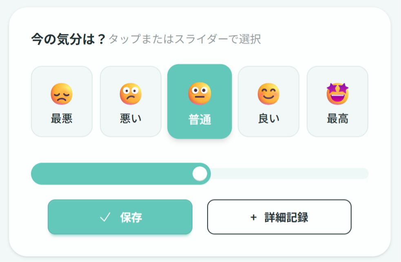Choose the 最高 star-struck emoji
The width and height of the screenshot is (401, 262).
[337, 93]
